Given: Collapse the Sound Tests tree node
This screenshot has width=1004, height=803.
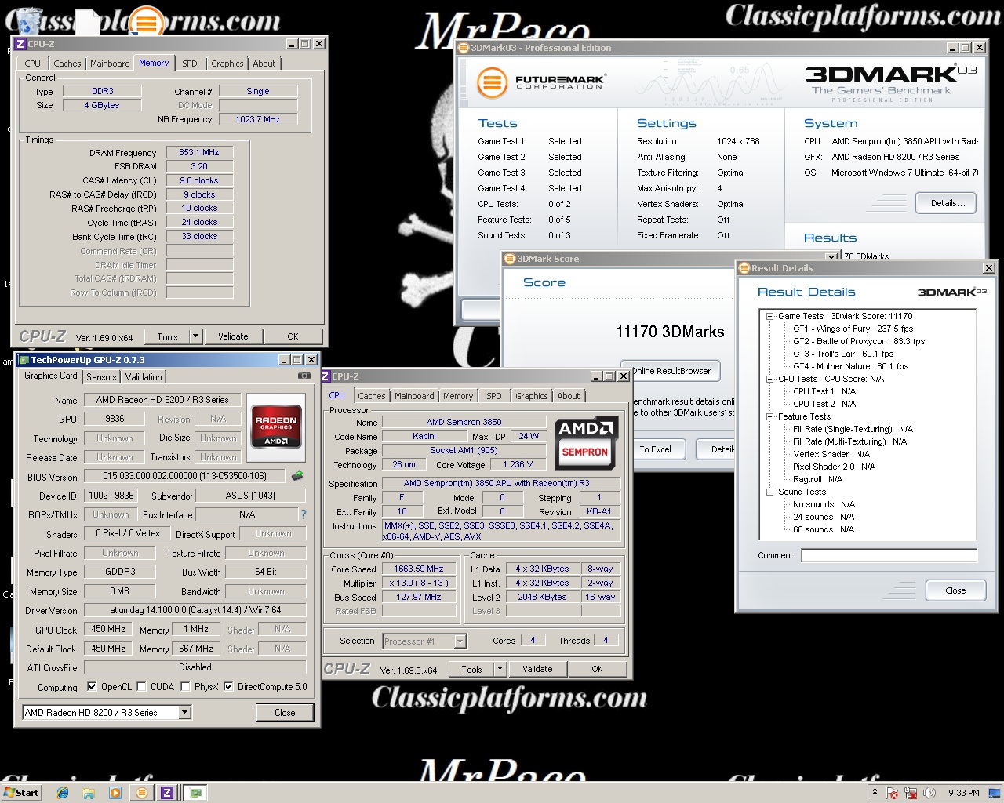Looking at the screenshot, I should [770, 492].
